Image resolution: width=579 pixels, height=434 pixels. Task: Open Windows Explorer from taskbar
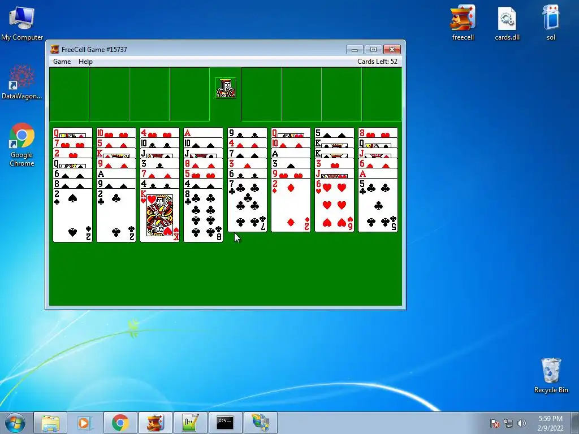point(50,423)
